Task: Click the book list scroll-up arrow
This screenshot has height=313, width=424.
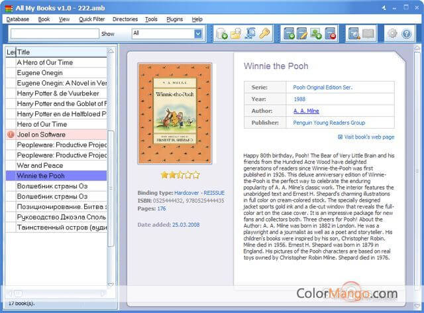Action: pyautogui.click(x=111, y=51)
